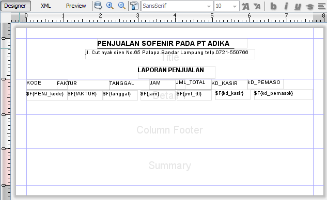The height and width of the screenshot is (200, 327).
Task: Switch to the Designer view tab
Action: click(x=15, y=6)
